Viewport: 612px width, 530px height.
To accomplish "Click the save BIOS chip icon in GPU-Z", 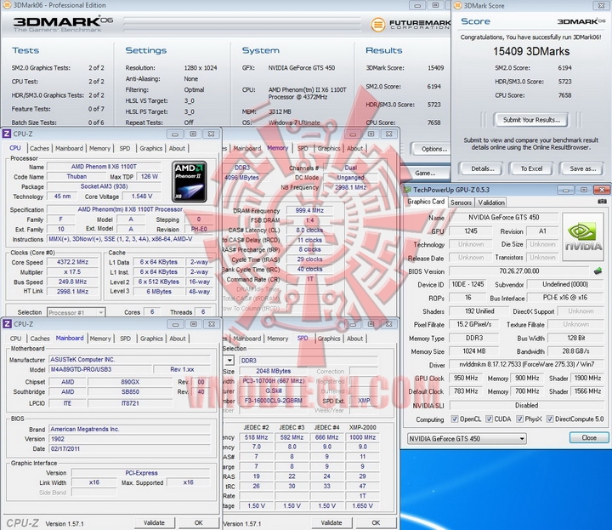I will 598,271.
